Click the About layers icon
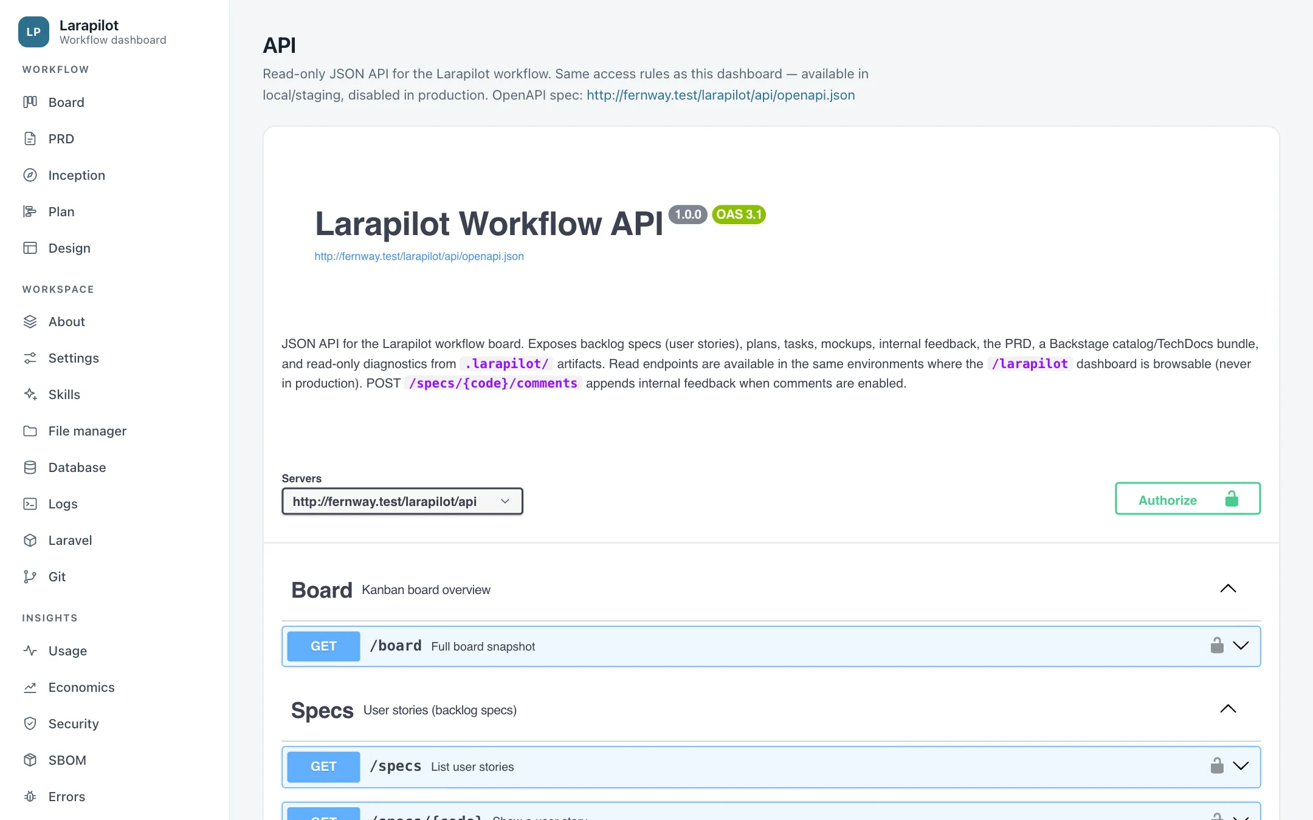The image size is (1313, 820). 30,321
